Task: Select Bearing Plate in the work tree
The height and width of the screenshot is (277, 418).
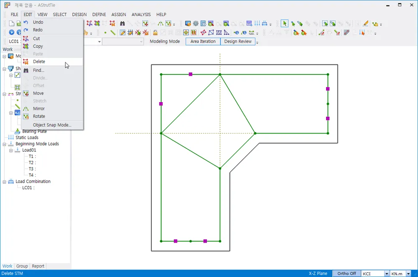Action: pyautogui.click(x=34, y=131)
